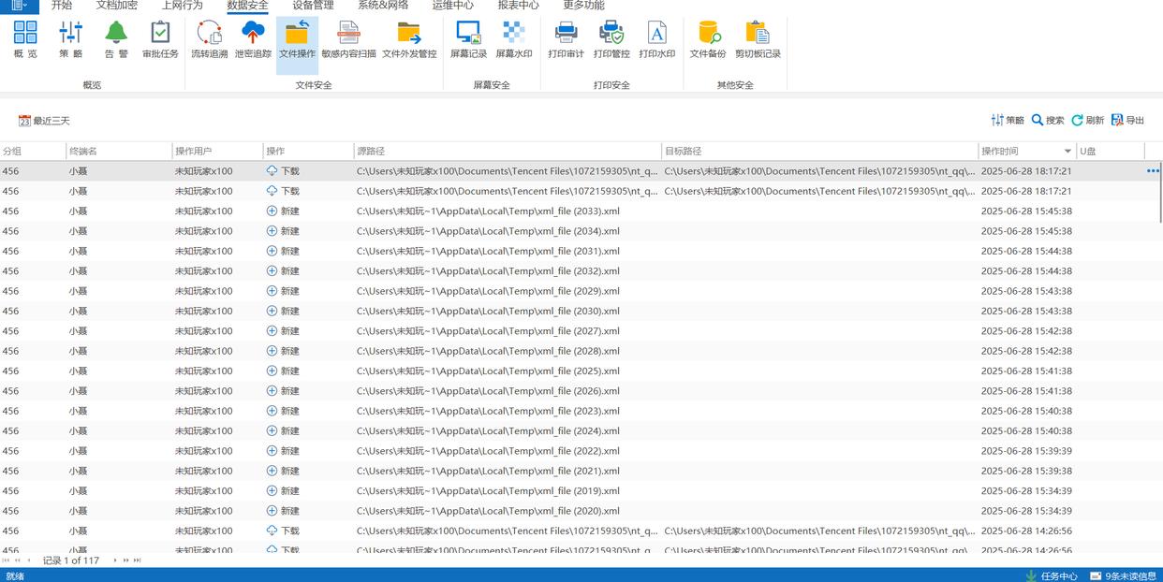
Task: Select the 屏幕水印 icon
Action: point(513,39)
